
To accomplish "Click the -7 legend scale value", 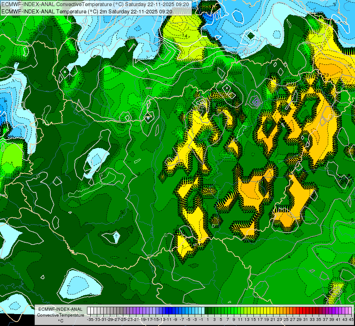I will point(182,319).
